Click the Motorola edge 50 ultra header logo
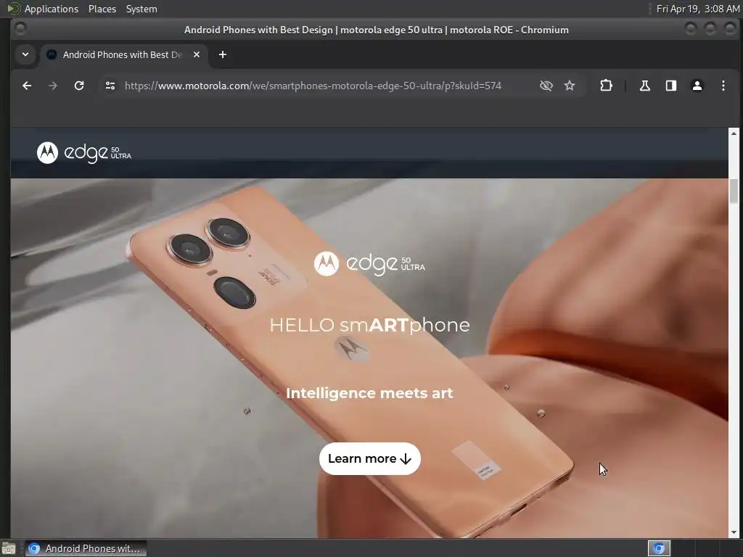This screenshot has width=743, height=557. (x=84, y=152)
